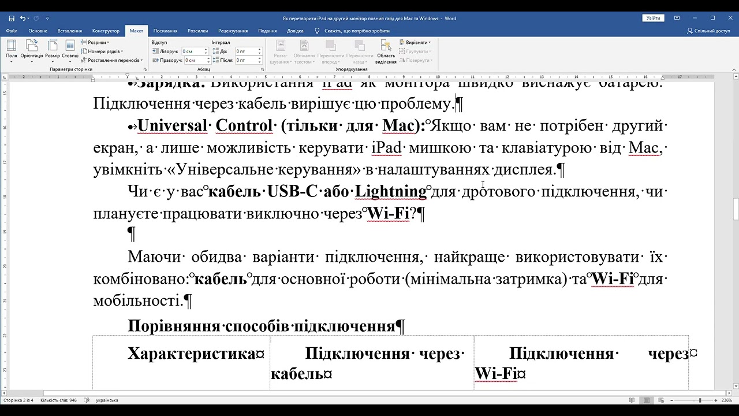Click the Увійти sign-in button
The image size is (739, 416).
[653, 18]
